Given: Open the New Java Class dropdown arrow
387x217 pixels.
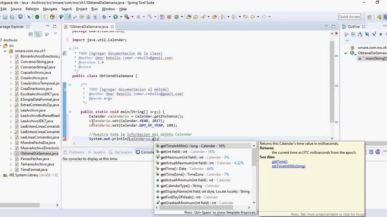Looking at the screenshot, I should click(182, 17).
